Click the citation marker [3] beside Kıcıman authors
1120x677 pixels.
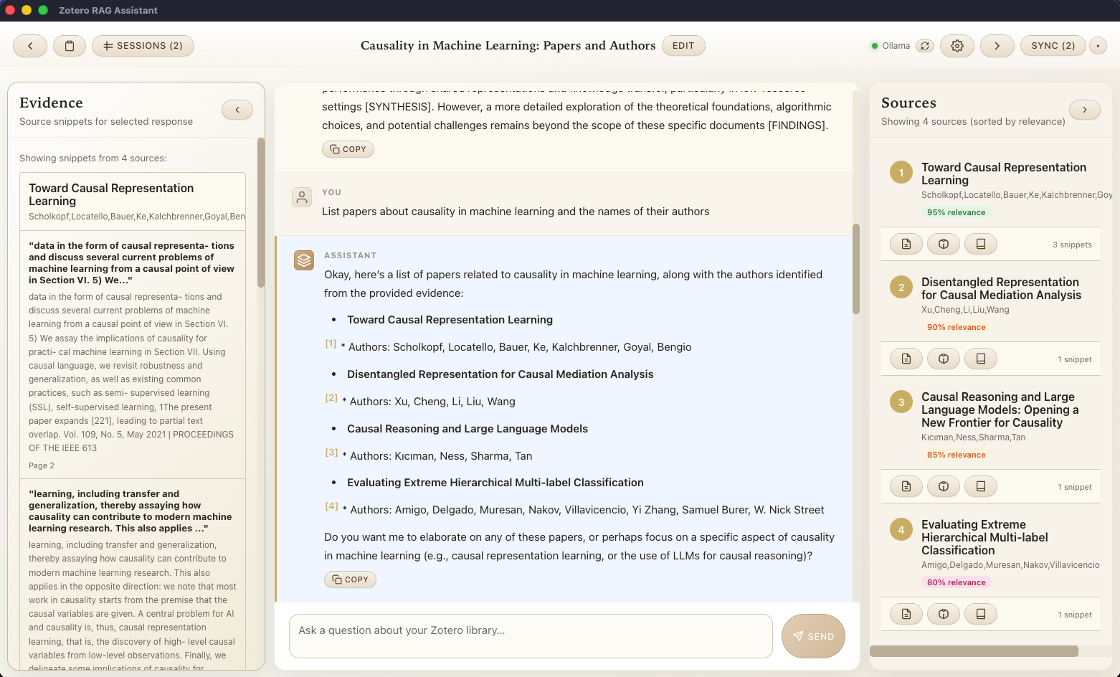point(331,452)
